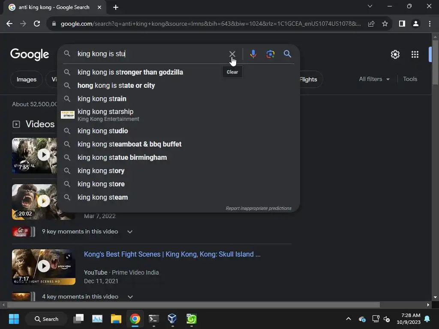Select suggestion king kong strain
Image resolution: width=439 pixels, height=329 pixels.
[x=178, y=99]
